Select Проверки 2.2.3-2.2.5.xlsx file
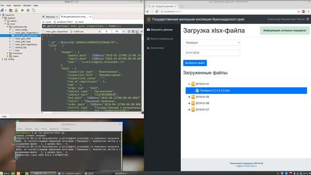Image resolution: width=311 pixels, height=175 pixels. [246, 90]
